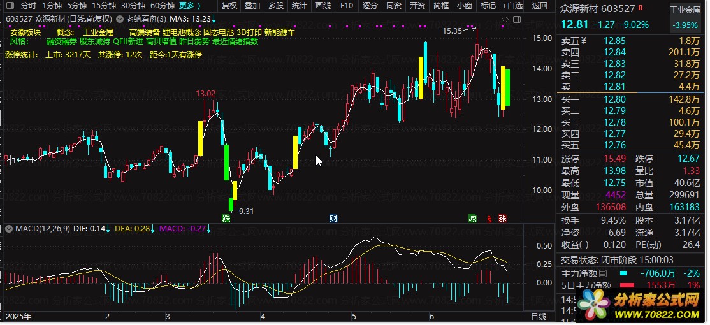The width and height of the screenshot is (710, 325).
Task: Click the red R badge beside 603527
Action: coord(641,8)
